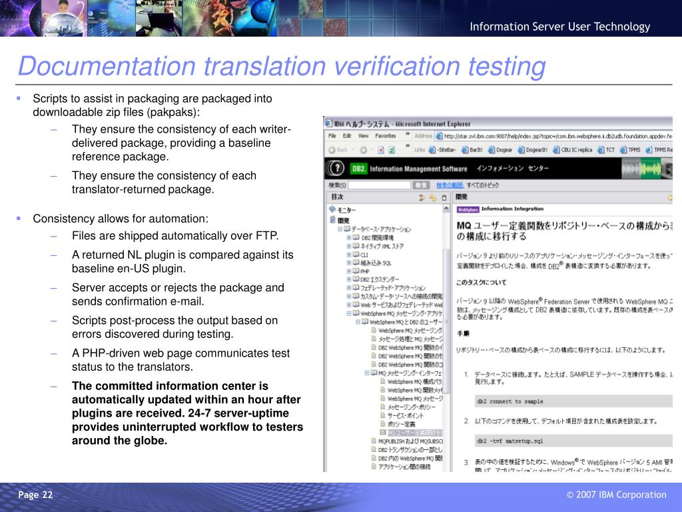Click the 'Page 22' slide footer text

[35, 495]
